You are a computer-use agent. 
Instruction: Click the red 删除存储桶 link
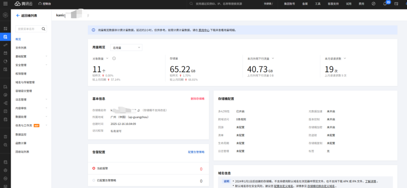198,99
